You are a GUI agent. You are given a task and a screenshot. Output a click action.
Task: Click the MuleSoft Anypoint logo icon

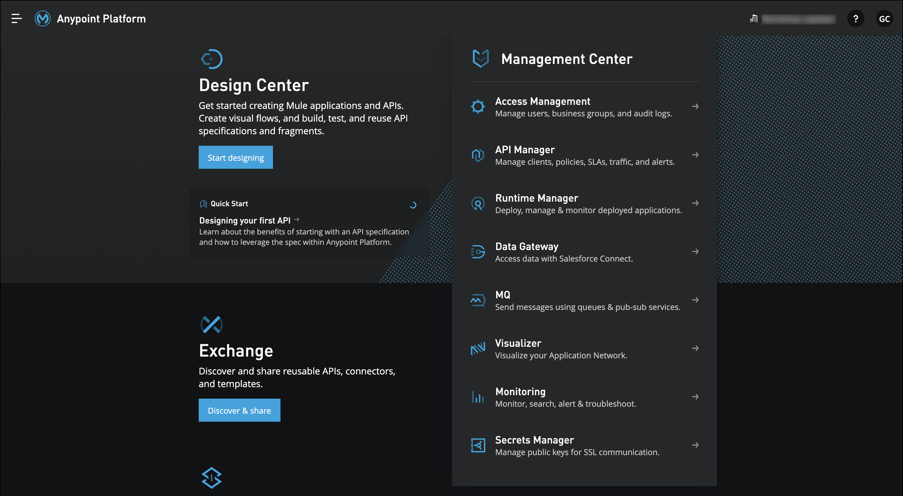42,19
